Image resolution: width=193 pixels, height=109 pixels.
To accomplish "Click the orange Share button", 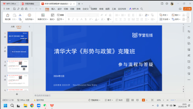I will [187, 9].
